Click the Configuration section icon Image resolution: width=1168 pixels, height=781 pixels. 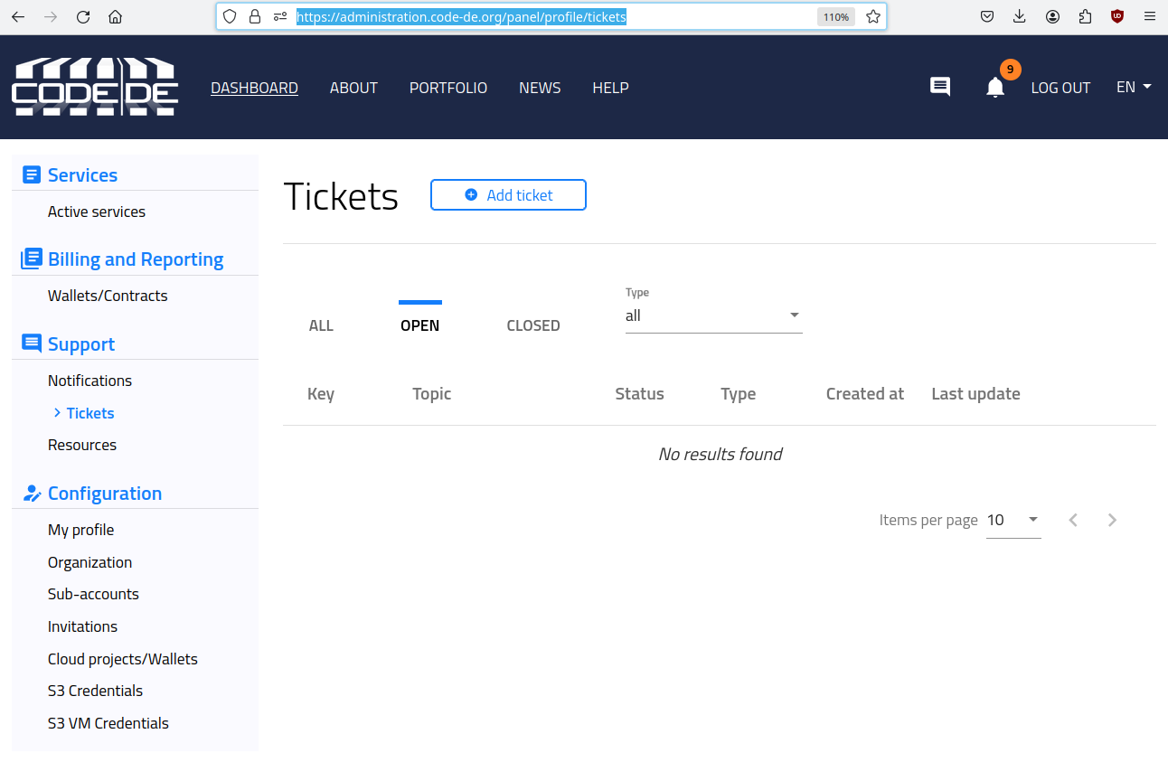pyautogui.click(x=32, y=493)
